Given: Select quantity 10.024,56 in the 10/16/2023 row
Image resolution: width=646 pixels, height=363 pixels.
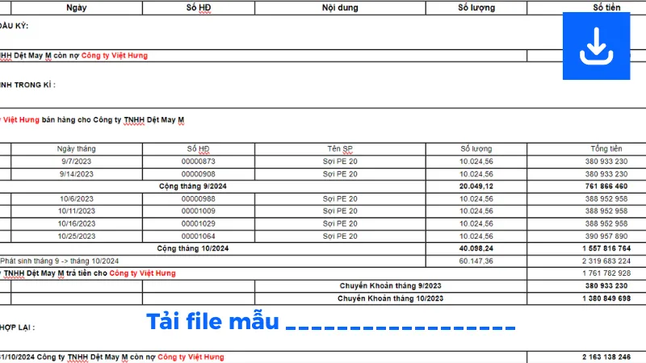Looking at the screenshot, I should point(476,224).
